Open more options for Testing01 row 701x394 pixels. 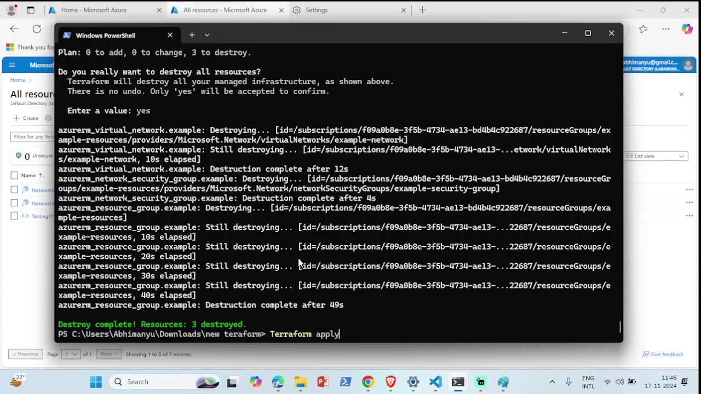tap(689, 216)
